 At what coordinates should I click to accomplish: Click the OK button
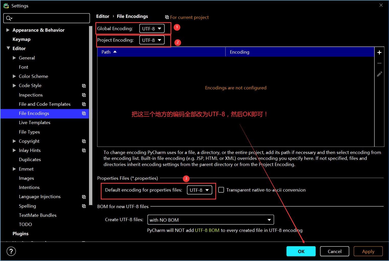tap(301, 251)
